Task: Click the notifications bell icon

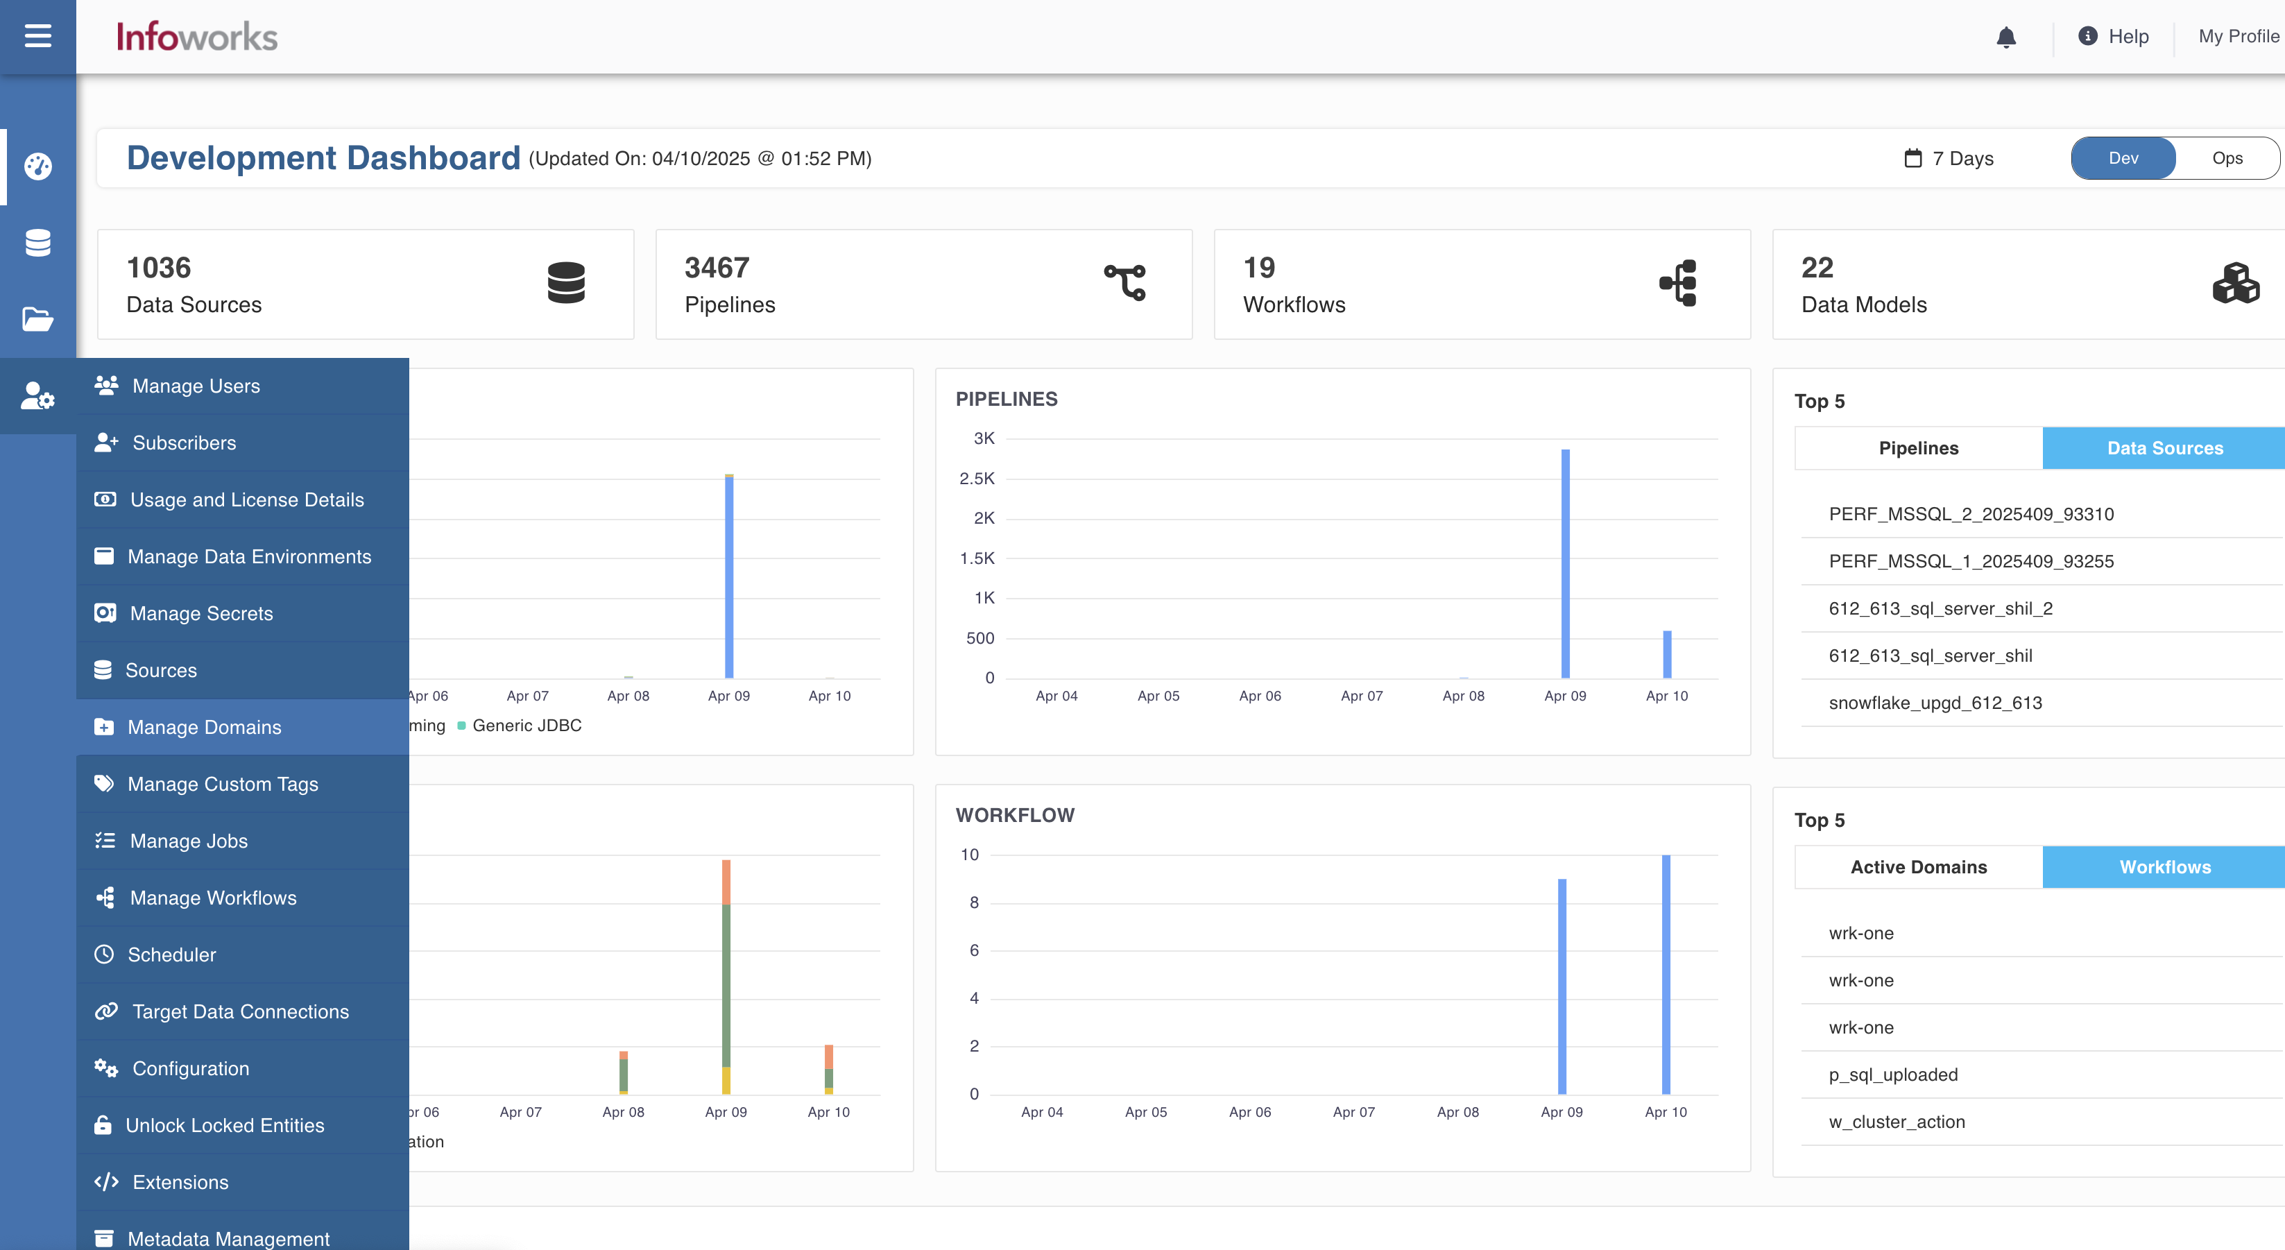Action: [x=2005, y=36]
